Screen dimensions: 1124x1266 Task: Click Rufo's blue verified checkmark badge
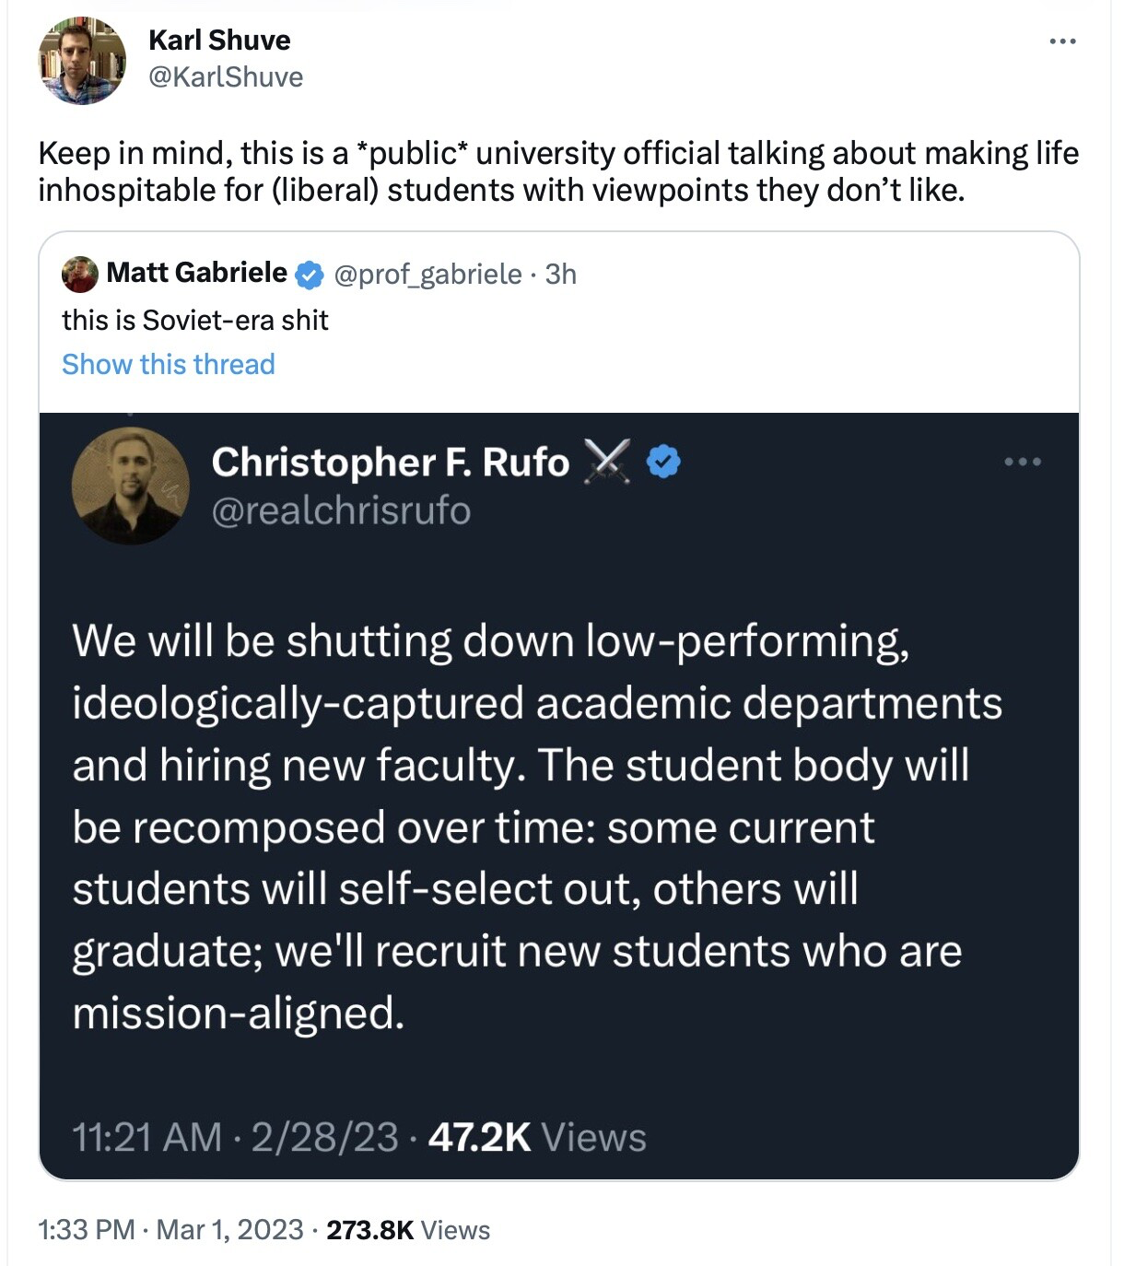click(x=663, y=462)
